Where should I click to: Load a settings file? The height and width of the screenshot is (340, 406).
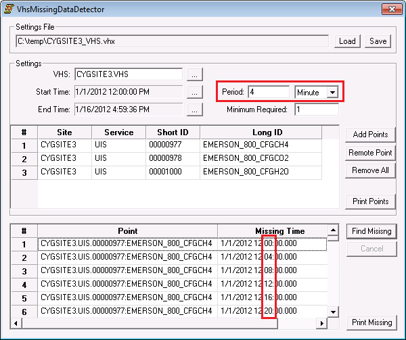coord(347,41)
